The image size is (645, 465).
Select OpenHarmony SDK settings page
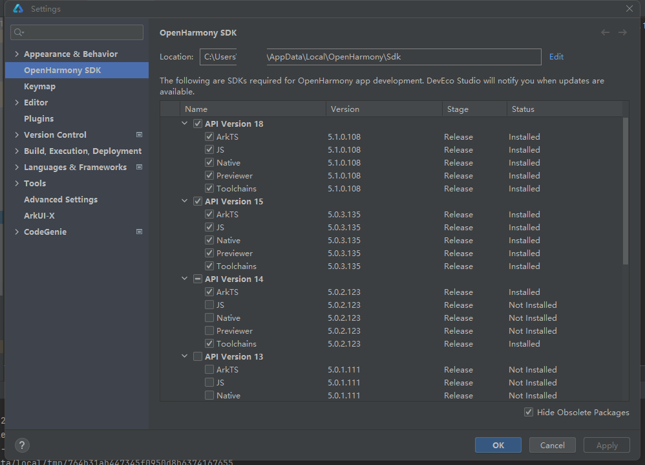[x=77, y=70]
